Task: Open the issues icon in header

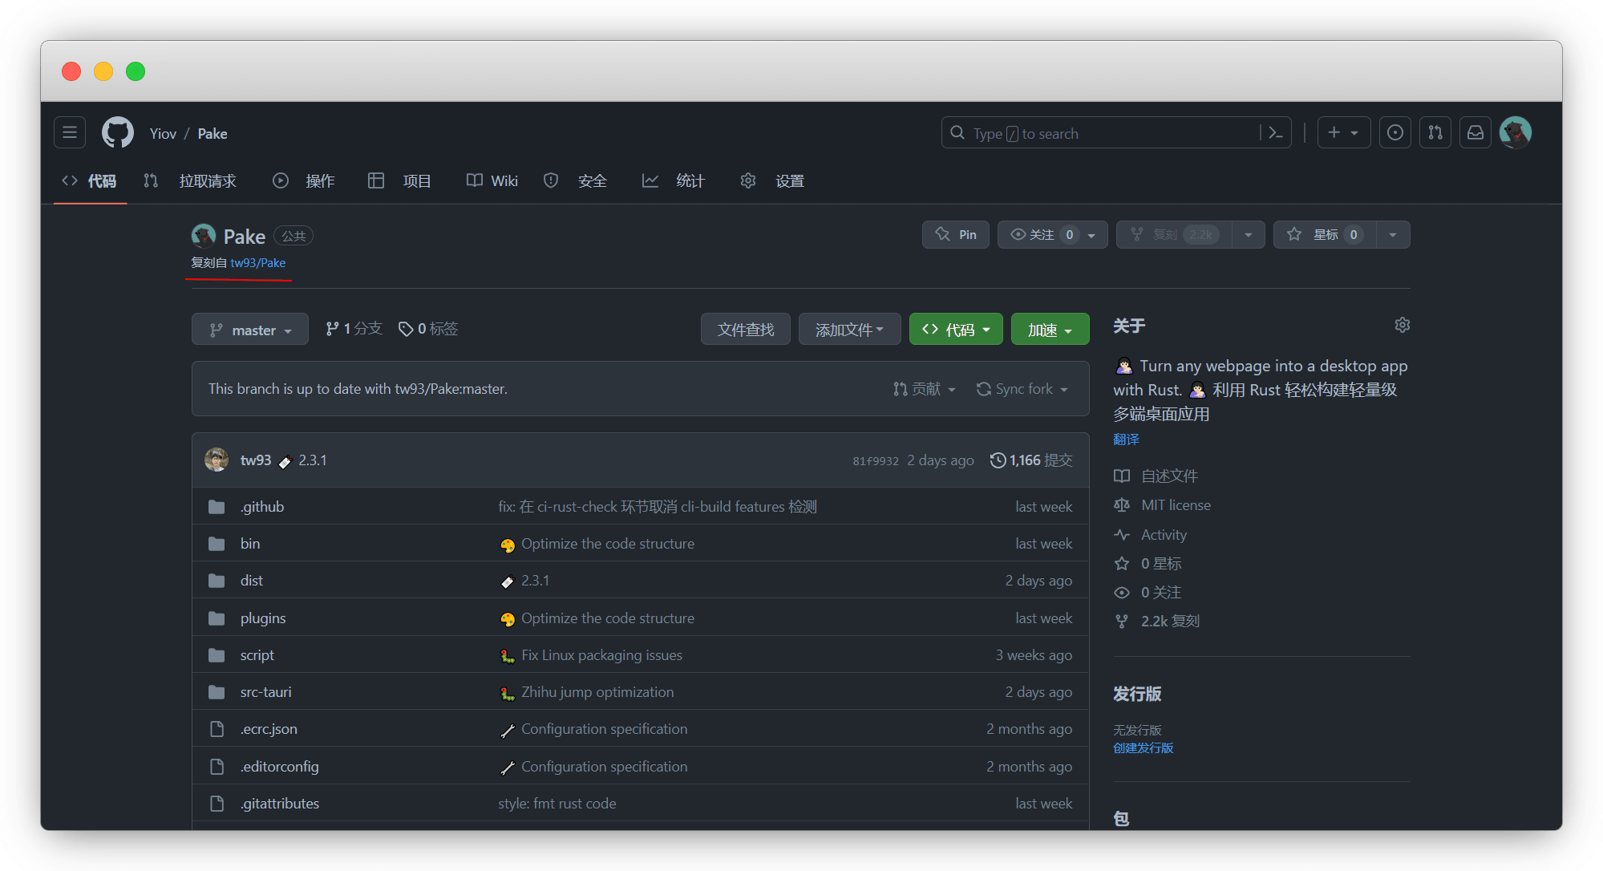Action: [1395, 133]
